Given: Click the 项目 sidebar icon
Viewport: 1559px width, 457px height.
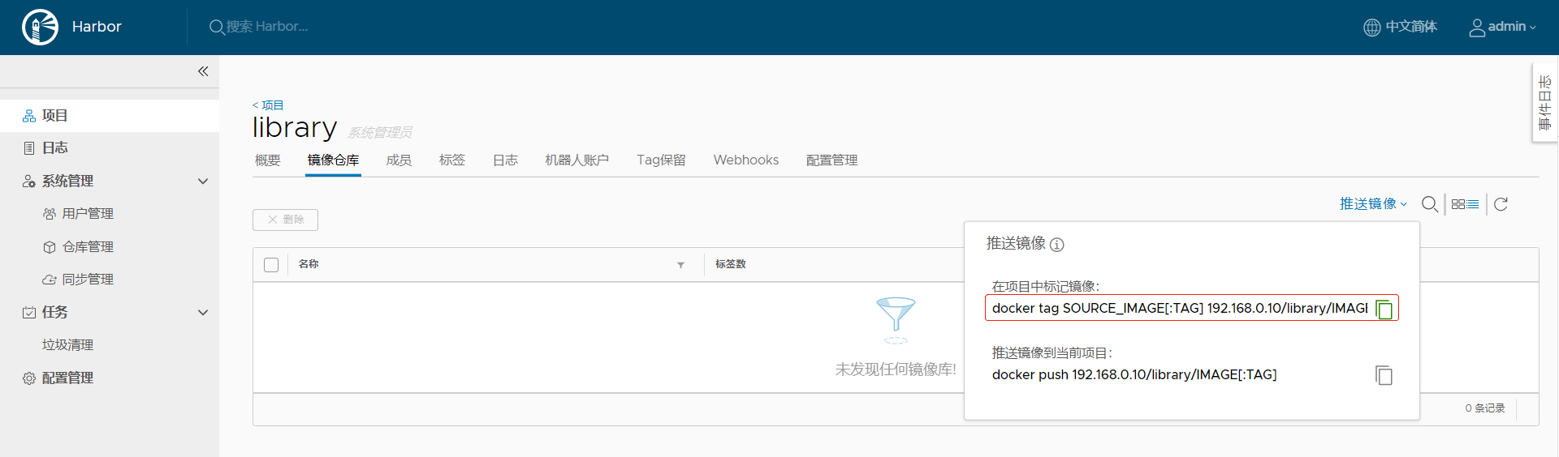Looking at the screenshot, I should tap(29, 116).
